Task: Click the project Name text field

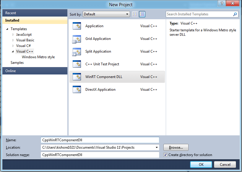Action: coord(100,140)
